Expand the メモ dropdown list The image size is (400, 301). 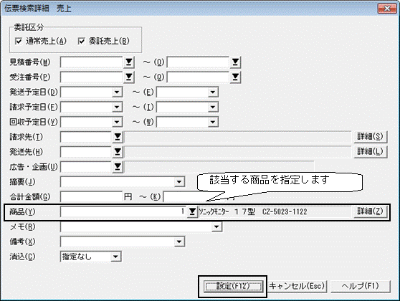(x=216, y=227)
